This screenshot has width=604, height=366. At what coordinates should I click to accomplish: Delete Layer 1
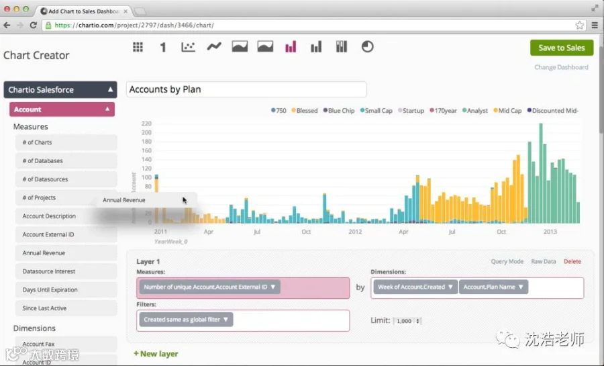(x=572, y=261)
